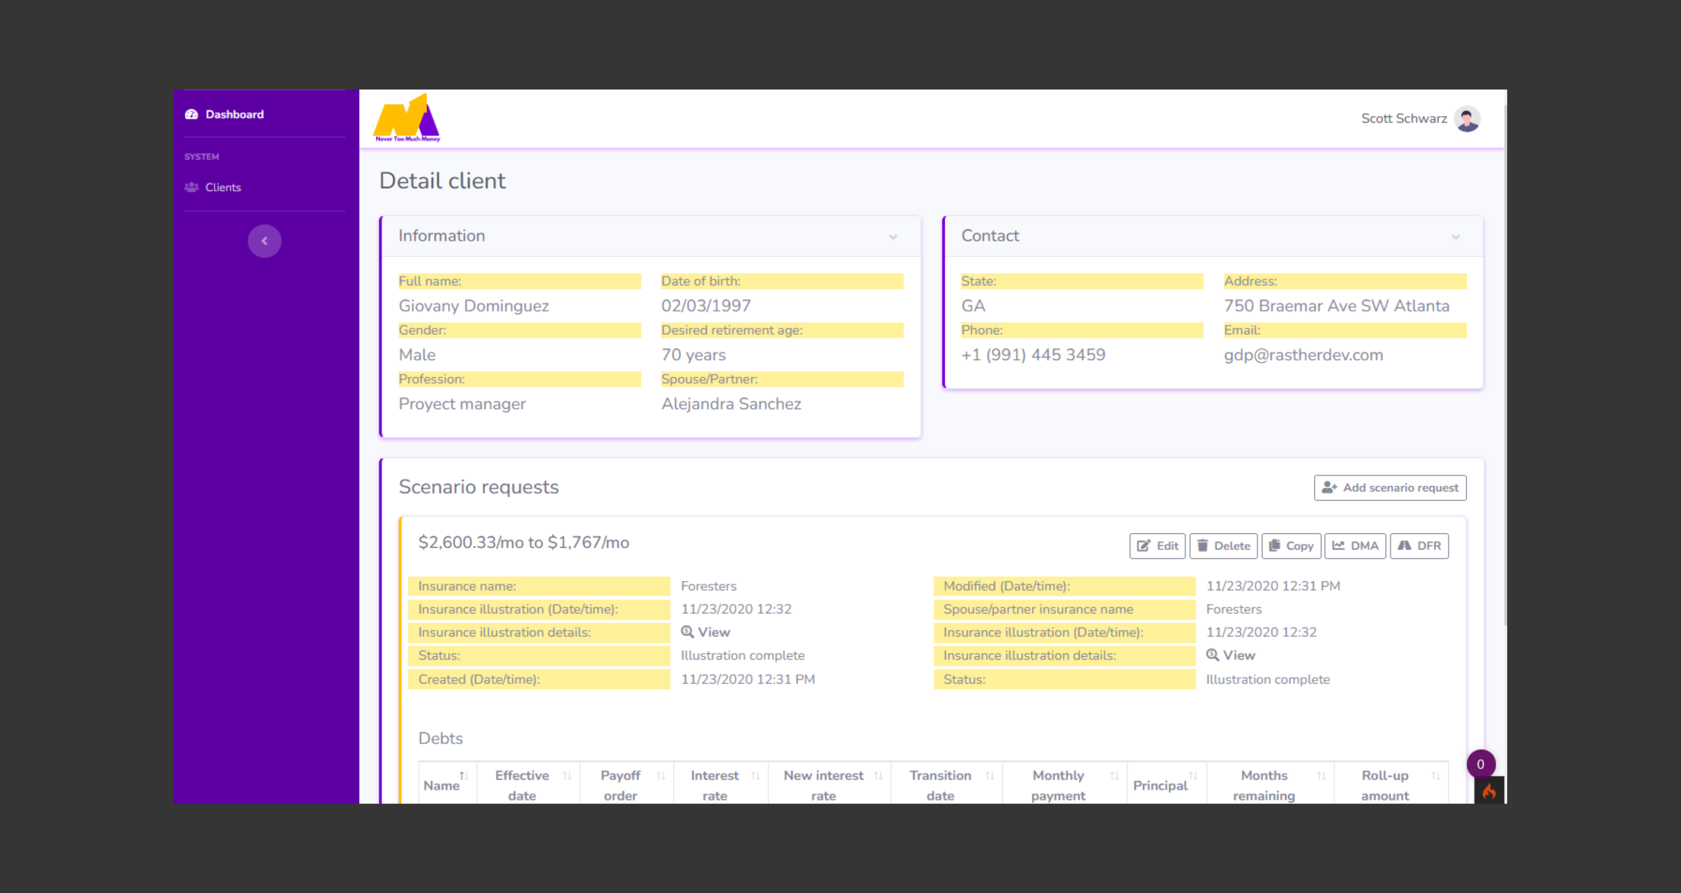The width and height of the screenshot is (1681, 893).
Task: Select the modified date 11/23/2020 12:31 PM
Action: point(1272,585)
